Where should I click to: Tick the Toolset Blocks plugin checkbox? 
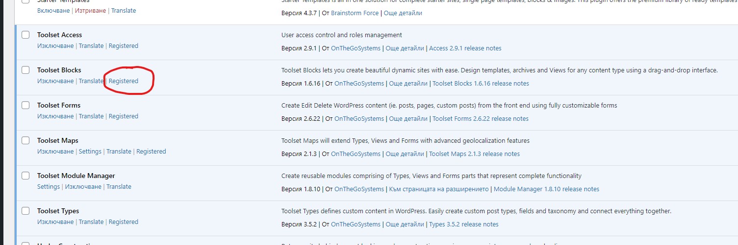[25, 70]
